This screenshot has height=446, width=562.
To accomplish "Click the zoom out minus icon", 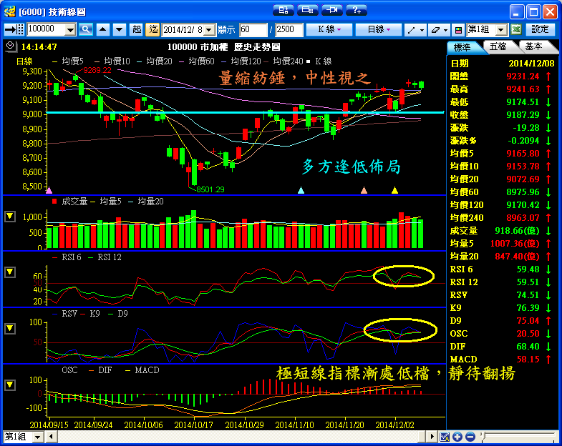I will click(x=470, y=437).
